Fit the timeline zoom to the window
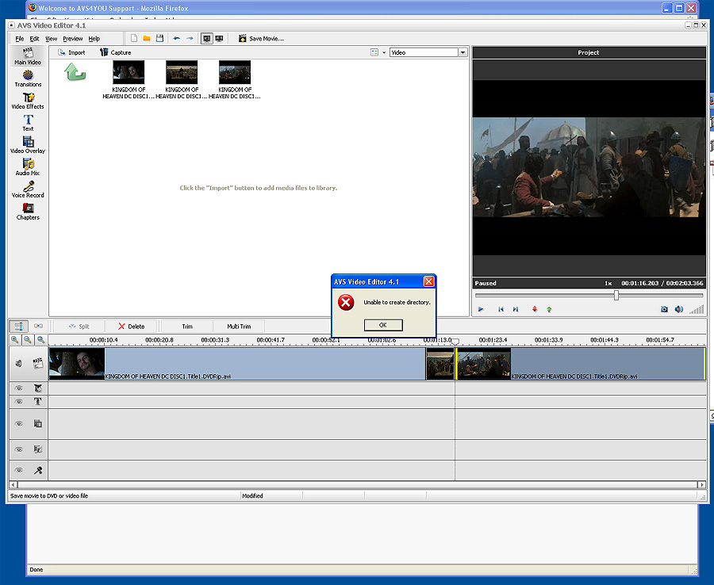The width and height of the screenshot is (714, 585). (x=41, y=340)
